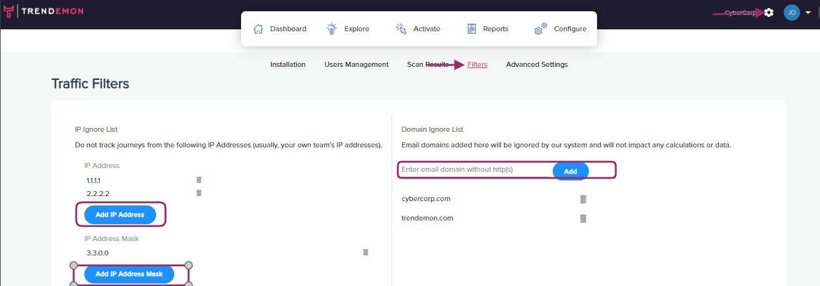
Task: Delete IP address 2.2.2.2 with trash icon
Action: 199,193
